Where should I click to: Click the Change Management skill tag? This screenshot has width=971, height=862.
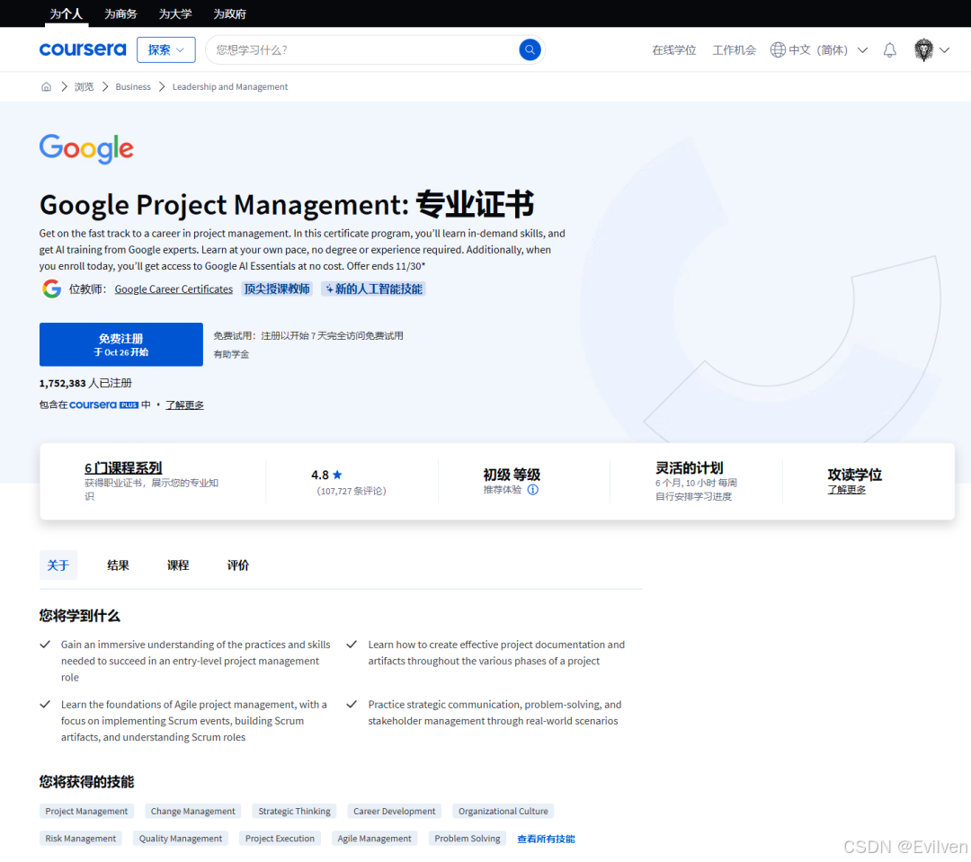(x=192, y=812)
